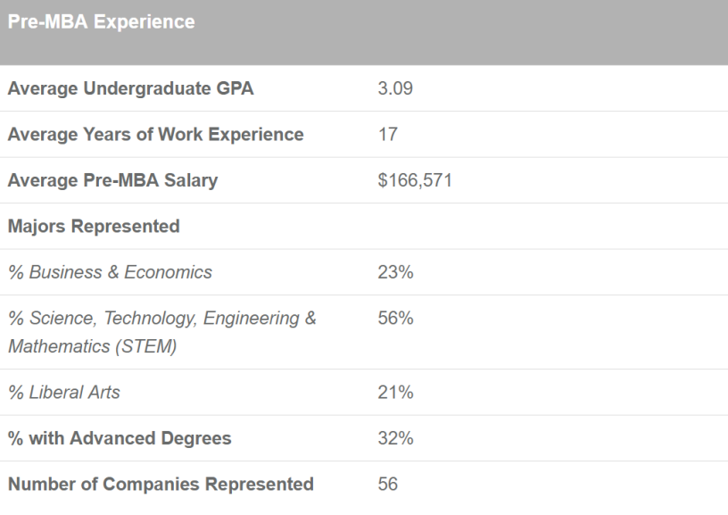
Task: Click the gray header bar's empty right area
Action: pos(535,31)
